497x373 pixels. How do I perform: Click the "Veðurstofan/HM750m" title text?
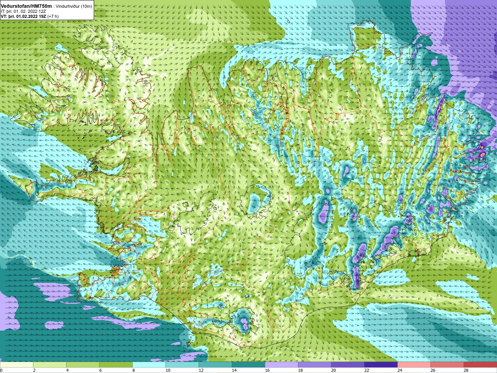pos(26,6)
